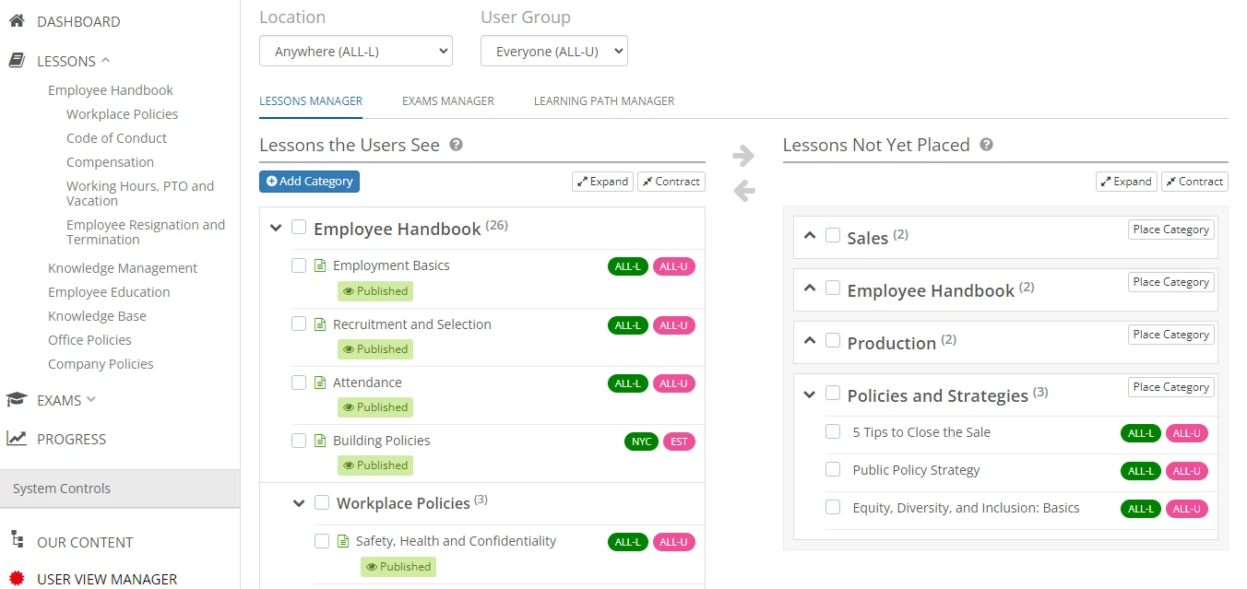Check the Attendance lesson checkbox
The width and height of the screenshot is (1247, 589).
coord(299,383)
